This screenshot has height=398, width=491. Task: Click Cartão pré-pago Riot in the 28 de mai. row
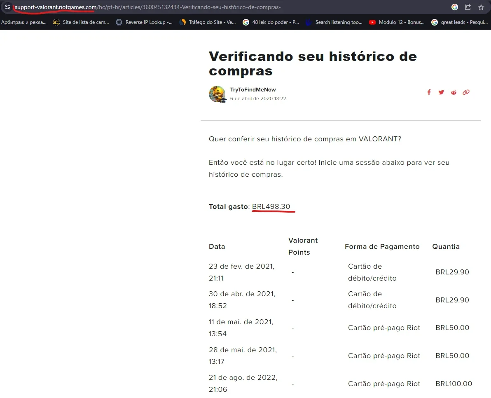point(384,356)
